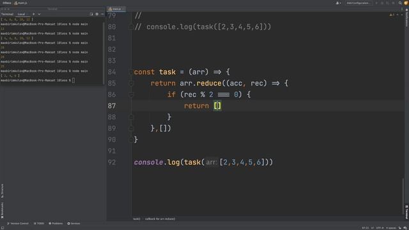Image resolution: width=409 pixels, height=230 pixels.
Task: Click the fold end marker on line 89
Action: [131, 128]
